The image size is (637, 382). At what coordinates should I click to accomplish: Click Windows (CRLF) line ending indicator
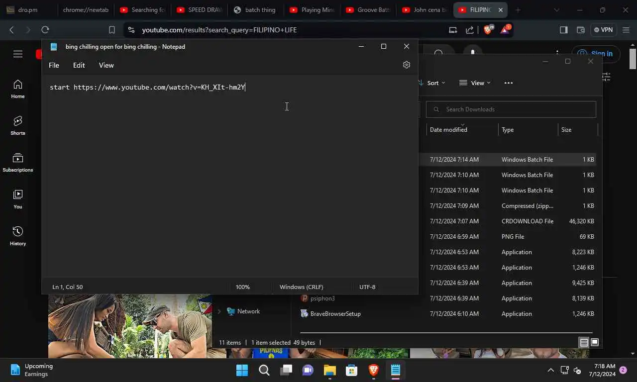click(301, 287)
